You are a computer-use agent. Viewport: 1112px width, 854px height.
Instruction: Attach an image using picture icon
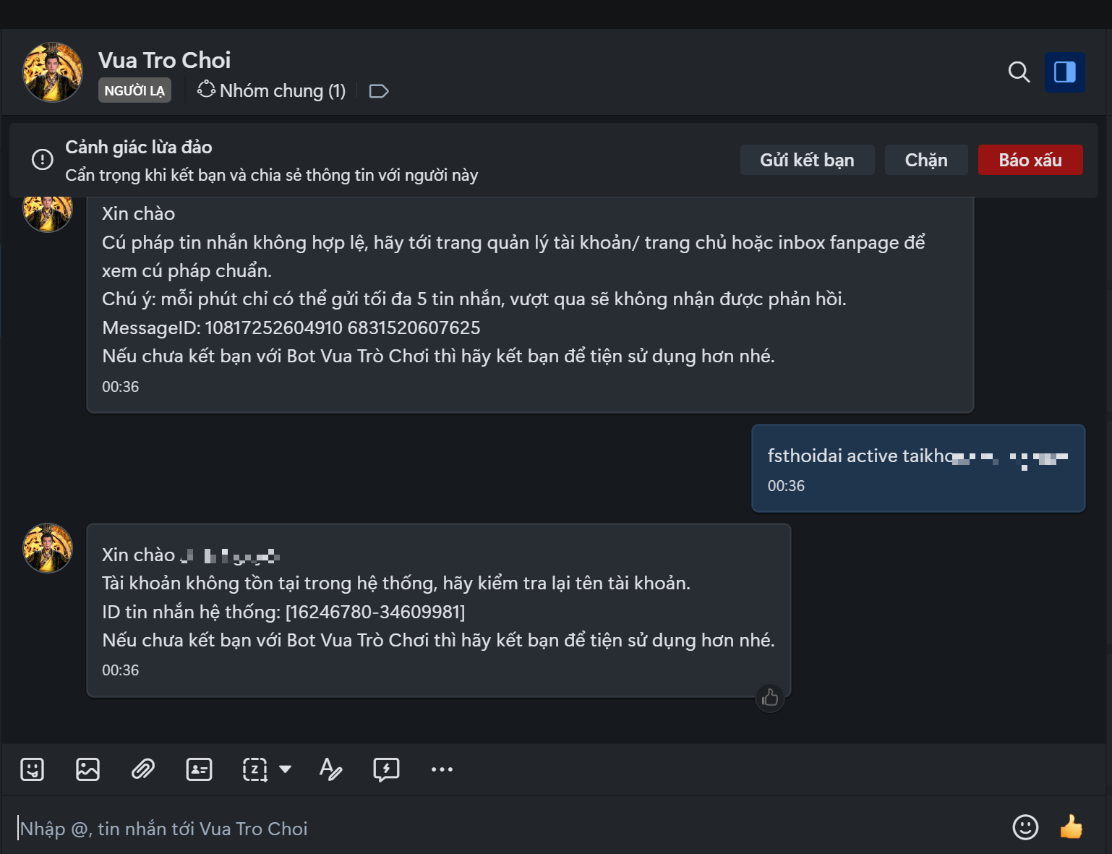click(x=87, y=769)
